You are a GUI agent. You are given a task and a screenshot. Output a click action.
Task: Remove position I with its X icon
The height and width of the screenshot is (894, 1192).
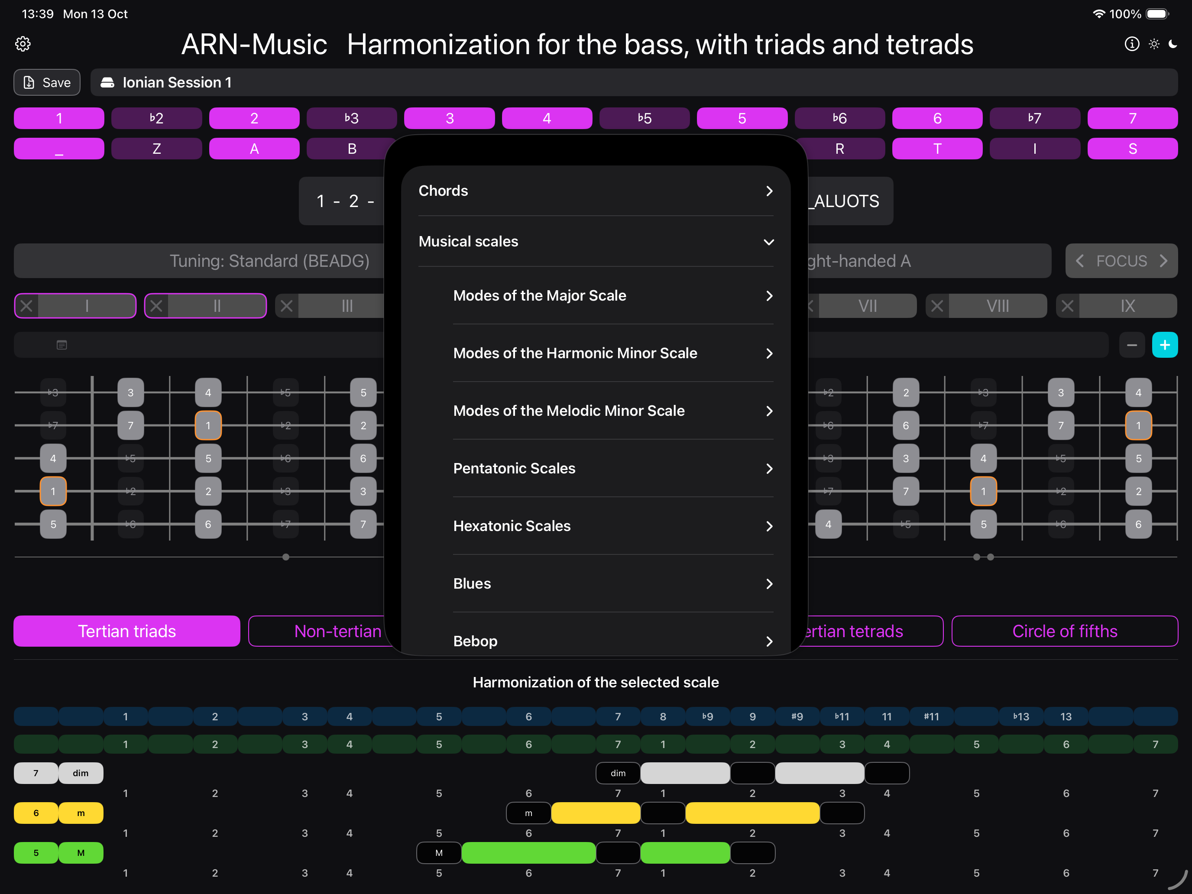pos(26,306)
